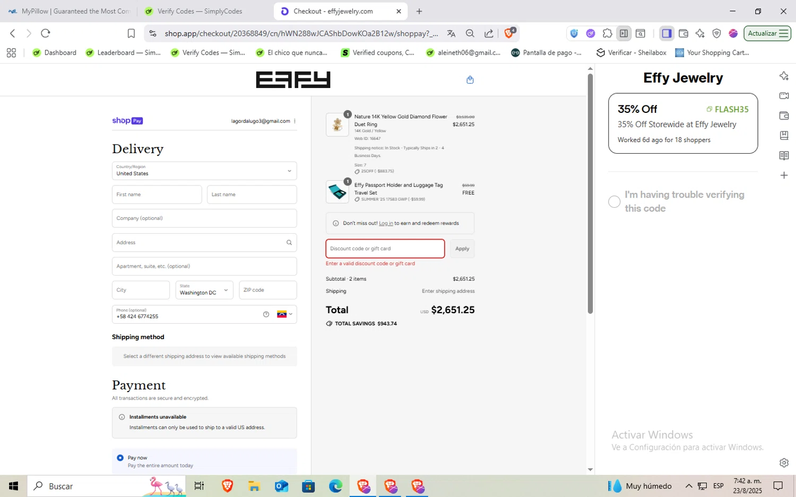Open Your Shopping Cart bookmark
Screen dimensions: 796x497
pos(712,52)
